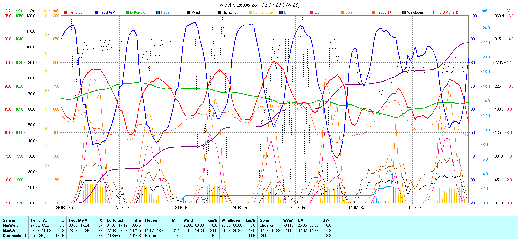Click the red Temp. A. legend square
518x239 pixels.
pos(66,12)
